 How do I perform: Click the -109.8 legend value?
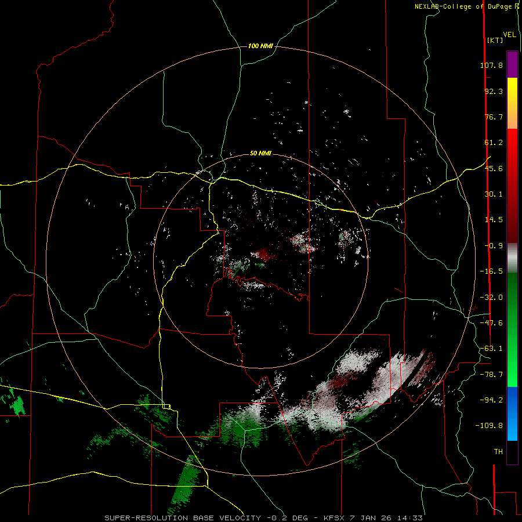pyautogui.click(x=489, y=426)
